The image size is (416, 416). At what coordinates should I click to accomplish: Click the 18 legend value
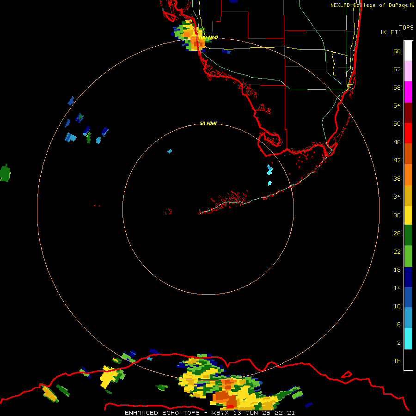coord(397,270)
